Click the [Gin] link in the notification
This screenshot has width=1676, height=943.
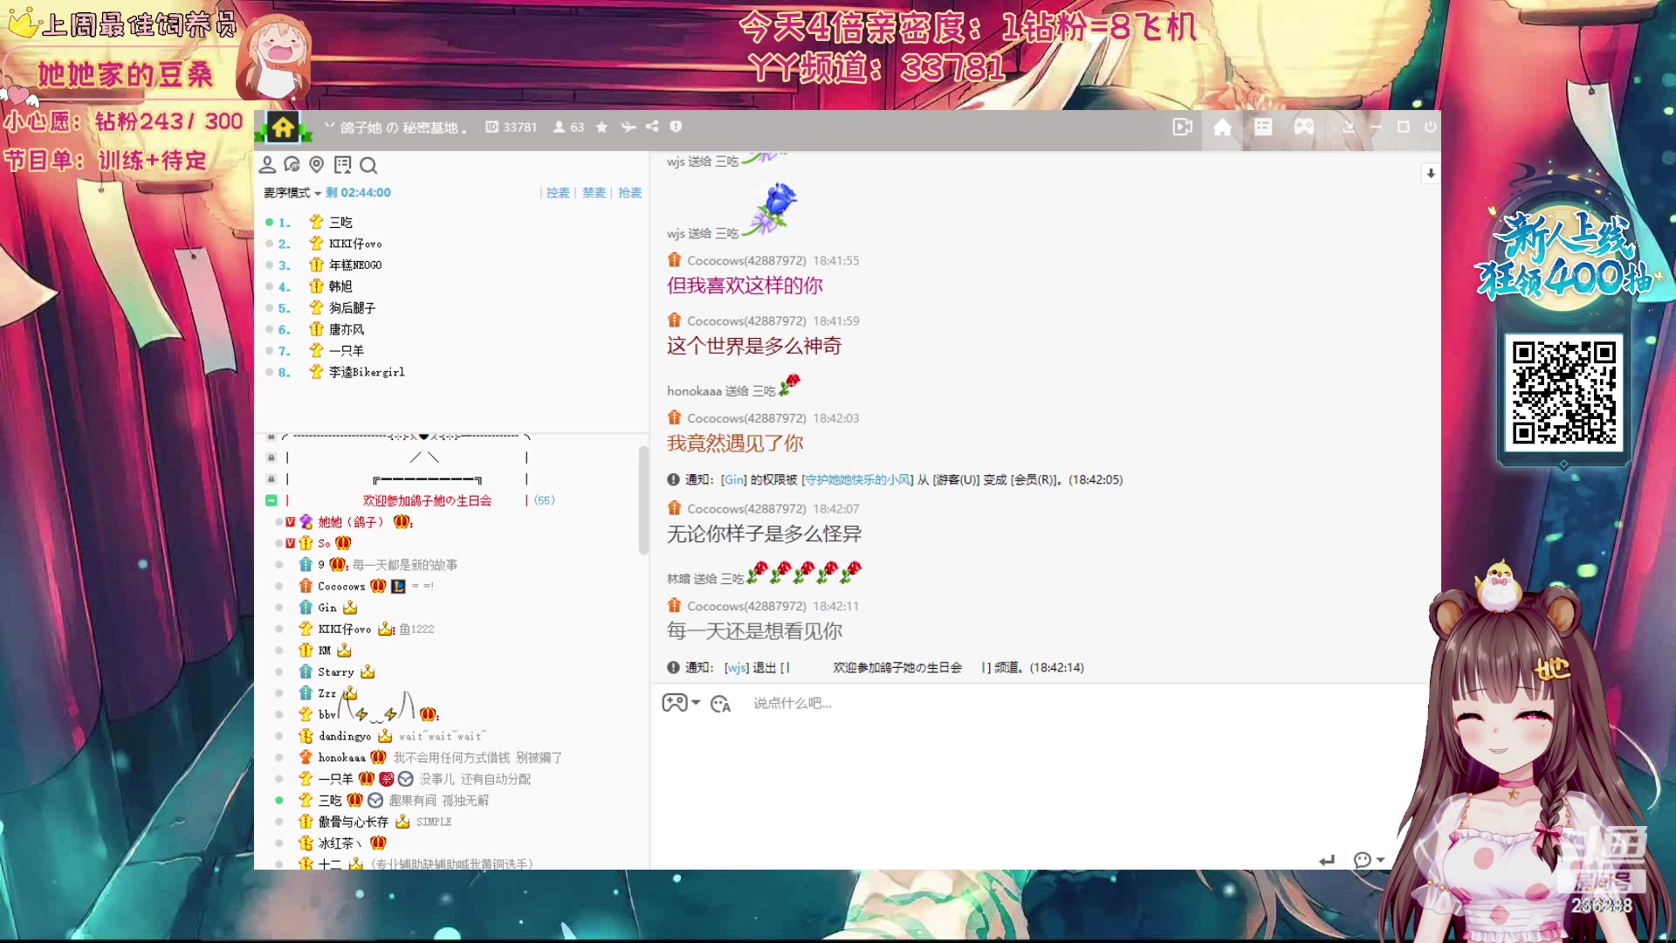[734, 480]
